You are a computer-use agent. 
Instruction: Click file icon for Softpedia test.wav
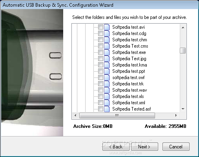[107, 90]
